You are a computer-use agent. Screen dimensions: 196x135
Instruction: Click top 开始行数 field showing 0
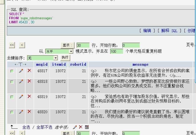tap(131, 45)
